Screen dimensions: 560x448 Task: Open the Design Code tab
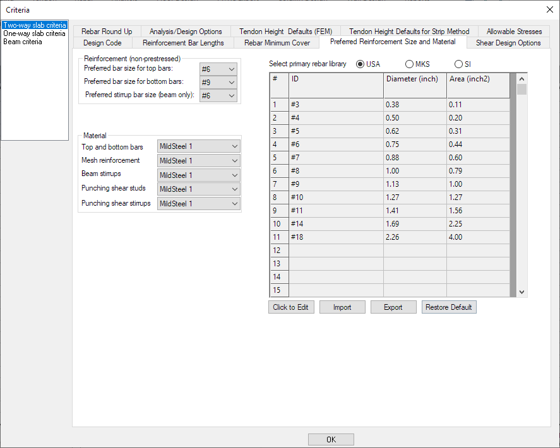pyautogui.click(x=102, y=43)
